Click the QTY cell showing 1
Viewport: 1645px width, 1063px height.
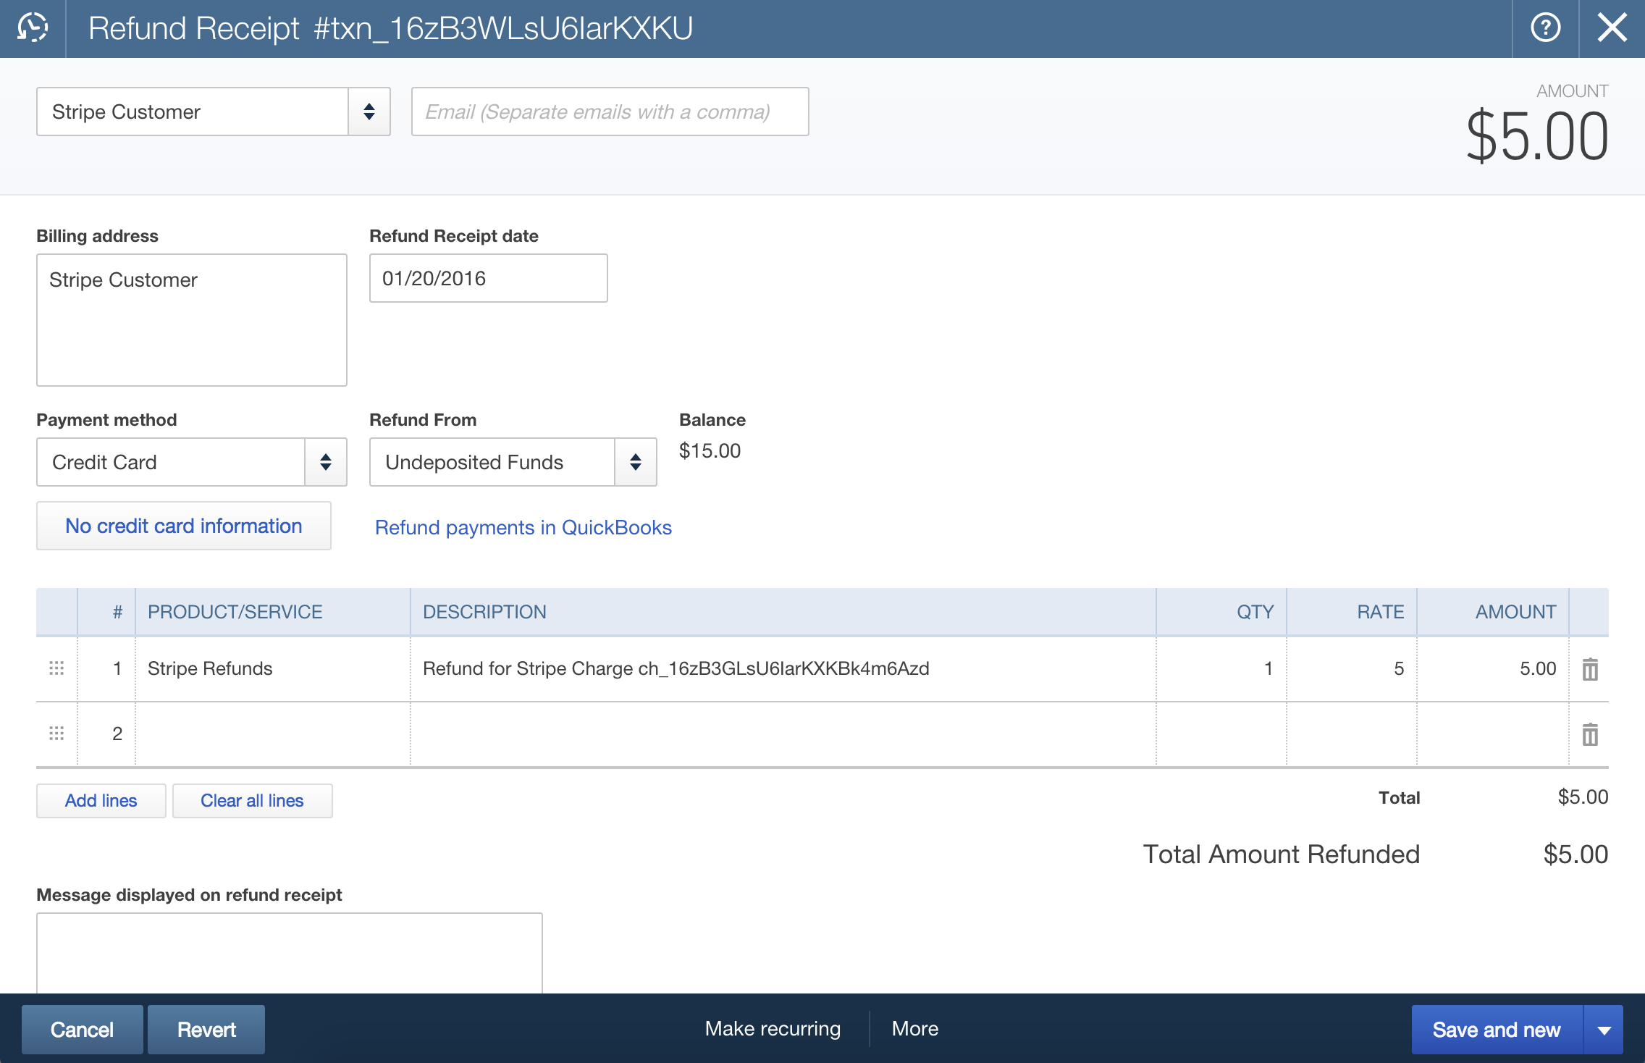click(x=1221, y=668)
